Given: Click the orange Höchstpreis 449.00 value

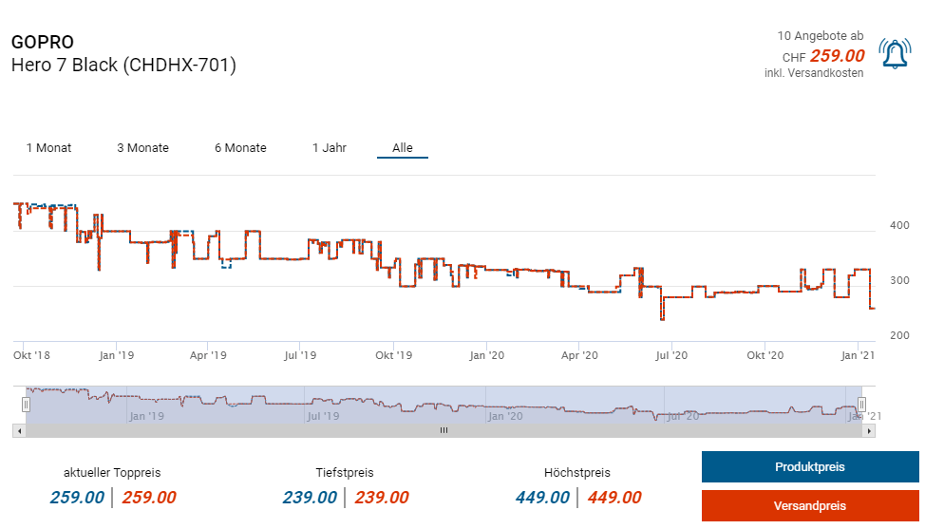Looking at the screenshot, I should tap(614, 498).
